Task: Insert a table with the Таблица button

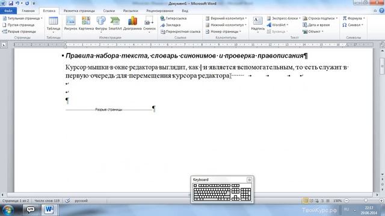Action: 54,25
